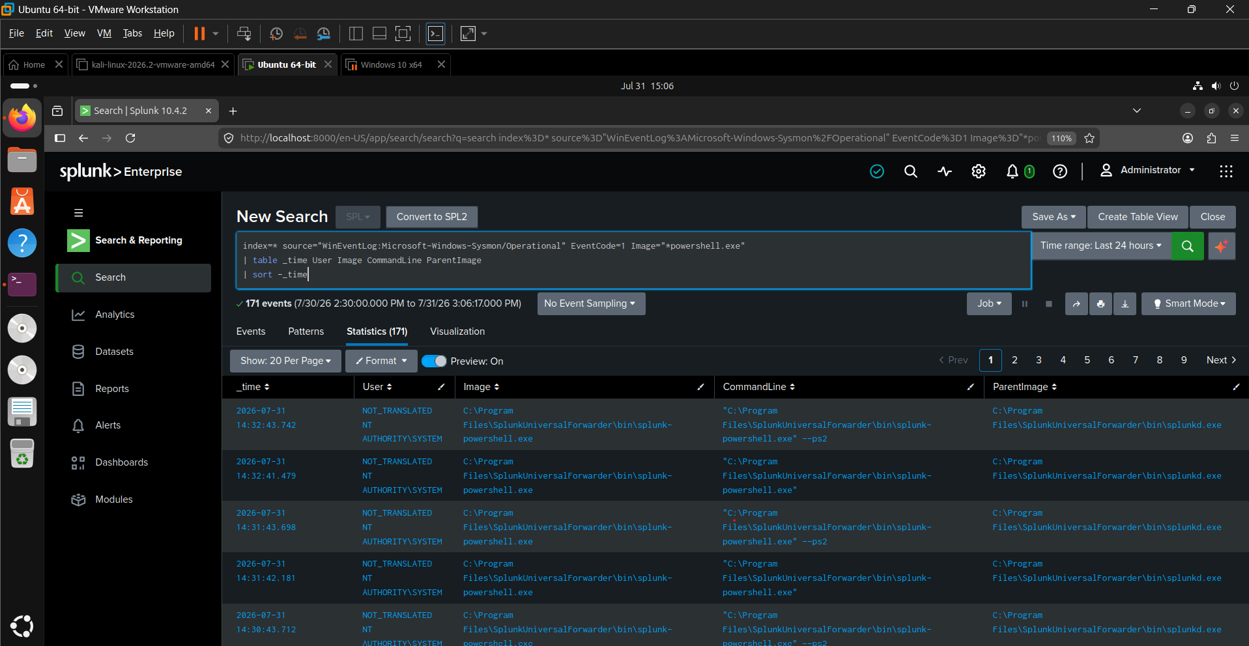The width and height of the screenshot is (1249, 646).
Task: Go to the Next results page
Action: (1221, 360)
